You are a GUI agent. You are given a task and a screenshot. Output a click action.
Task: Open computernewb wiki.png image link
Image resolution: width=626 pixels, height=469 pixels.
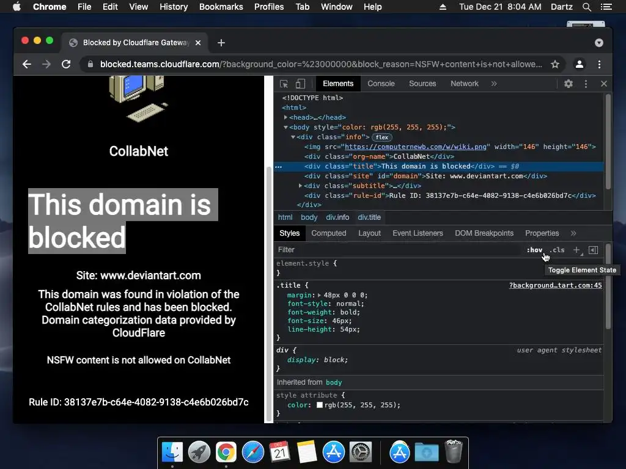416,147
